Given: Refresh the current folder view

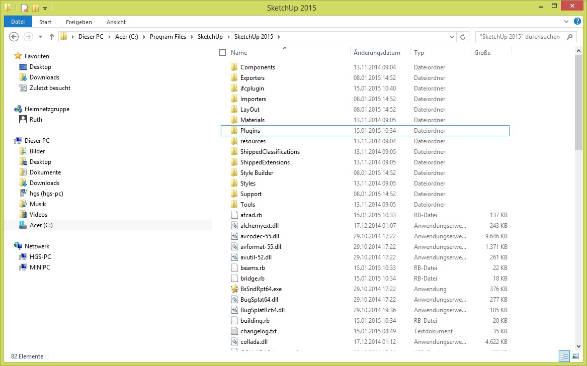Looking at the screenshot, I should point(463,37).
